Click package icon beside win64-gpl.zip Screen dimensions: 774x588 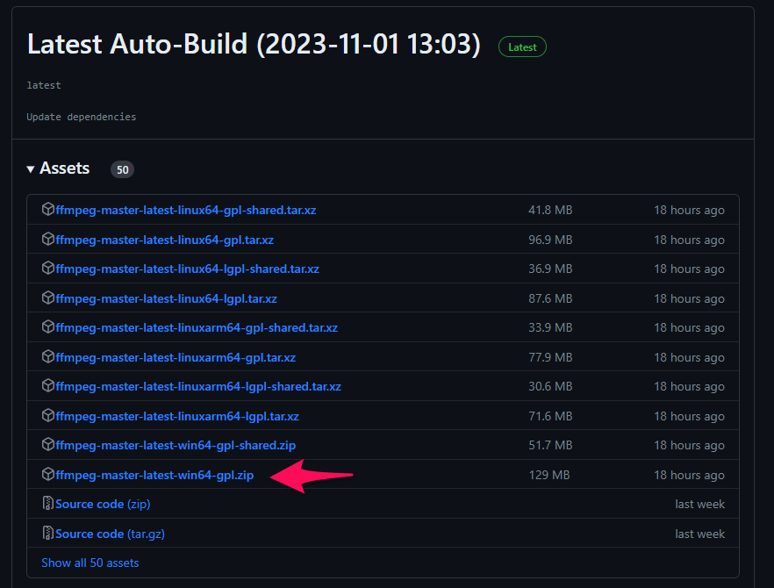[x=48, y=474]
